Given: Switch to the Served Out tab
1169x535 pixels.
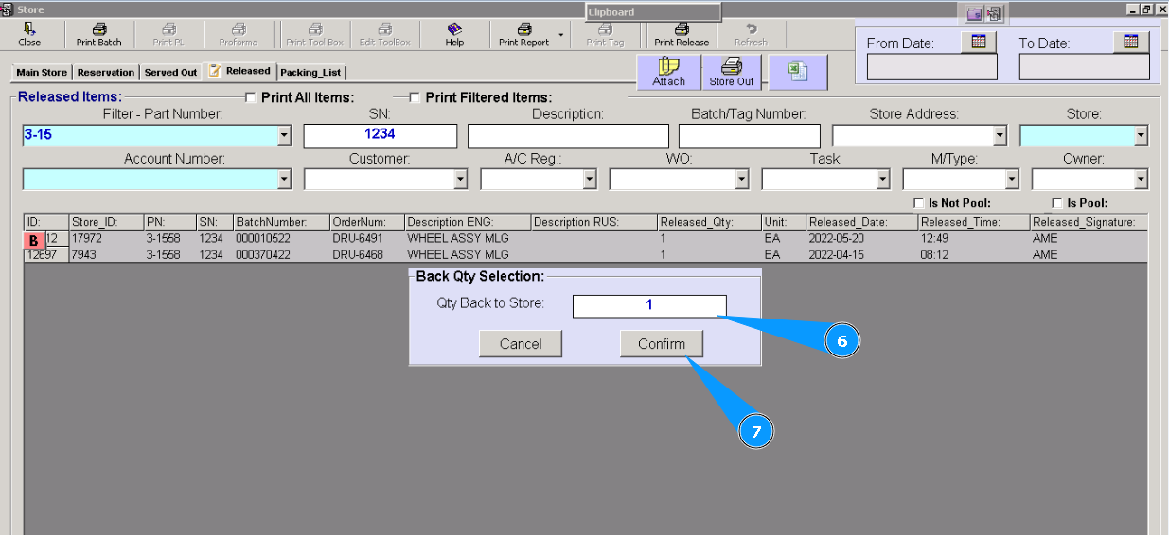Looking at the screenshot, I should [170, 73].
